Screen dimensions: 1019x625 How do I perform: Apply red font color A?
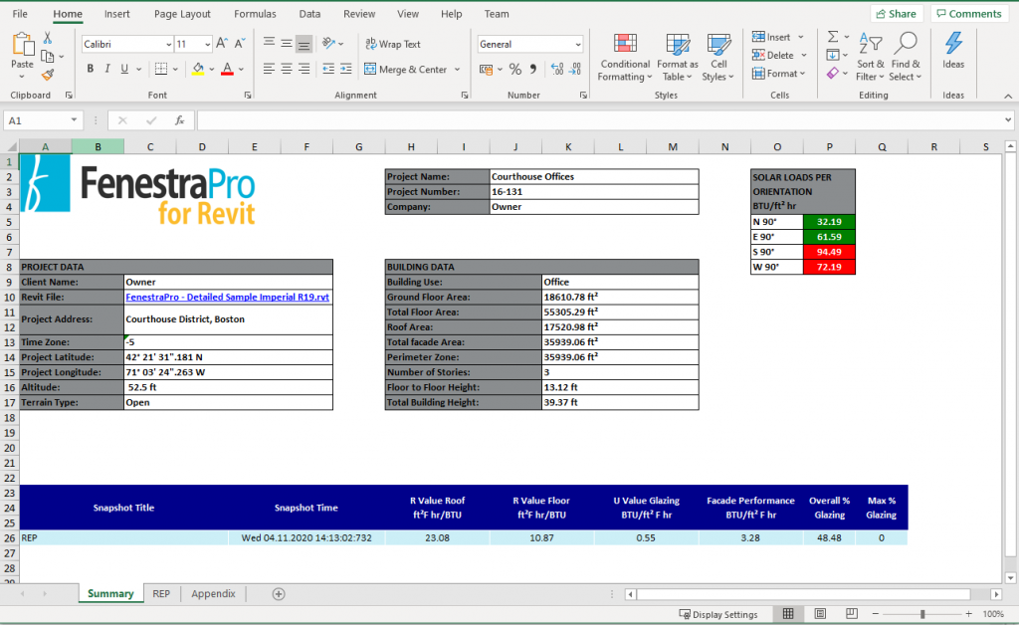[x=227, y=69]
